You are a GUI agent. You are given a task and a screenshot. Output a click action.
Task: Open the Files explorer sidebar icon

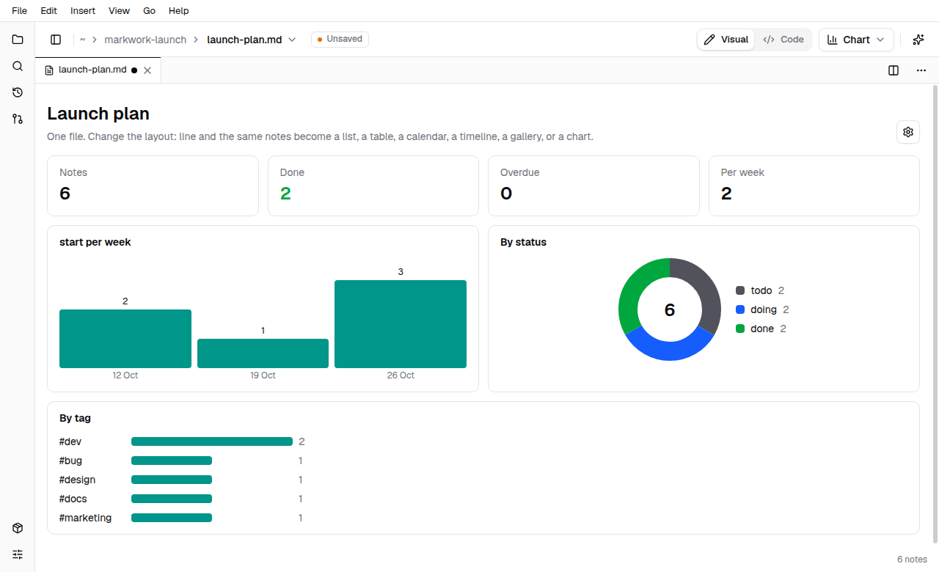pos(18,40)
